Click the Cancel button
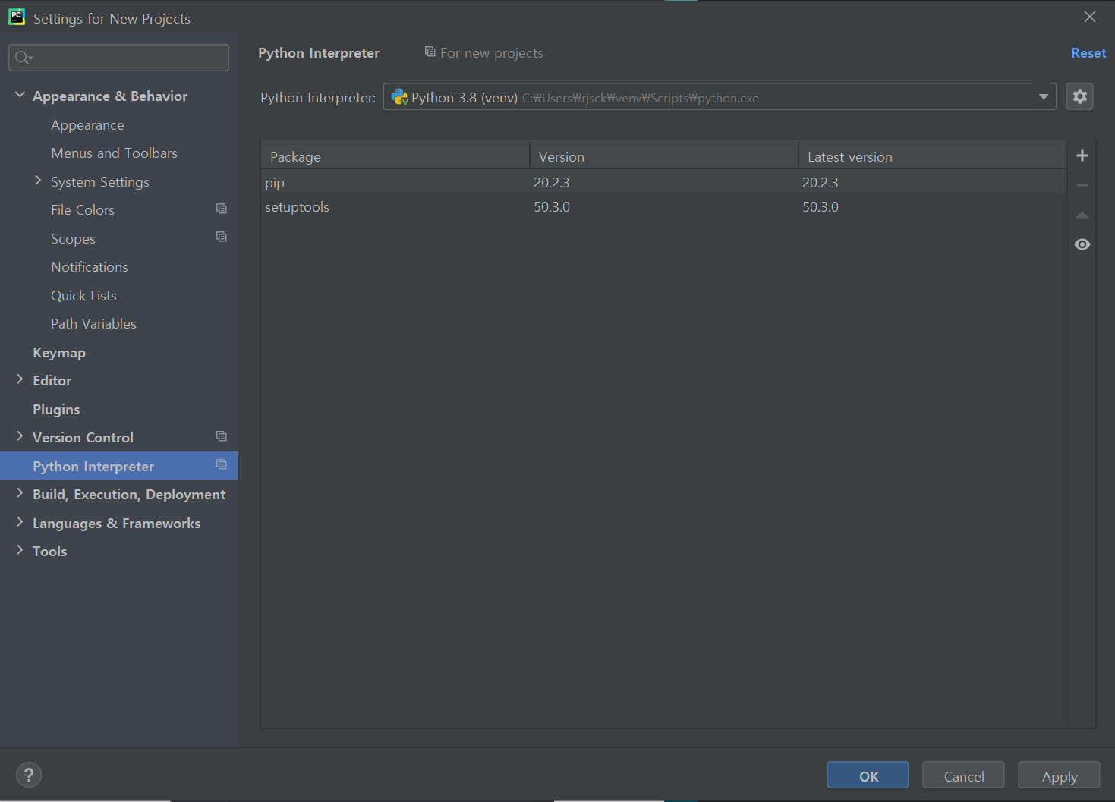Screen dimensions: 1115x802 point(963,775)
